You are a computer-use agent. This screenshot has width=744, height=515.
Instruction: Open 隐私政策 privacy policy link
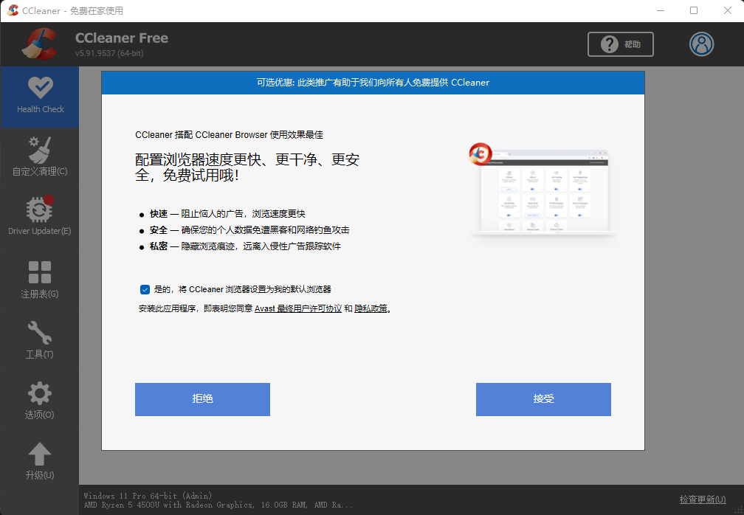coord(371,308)
